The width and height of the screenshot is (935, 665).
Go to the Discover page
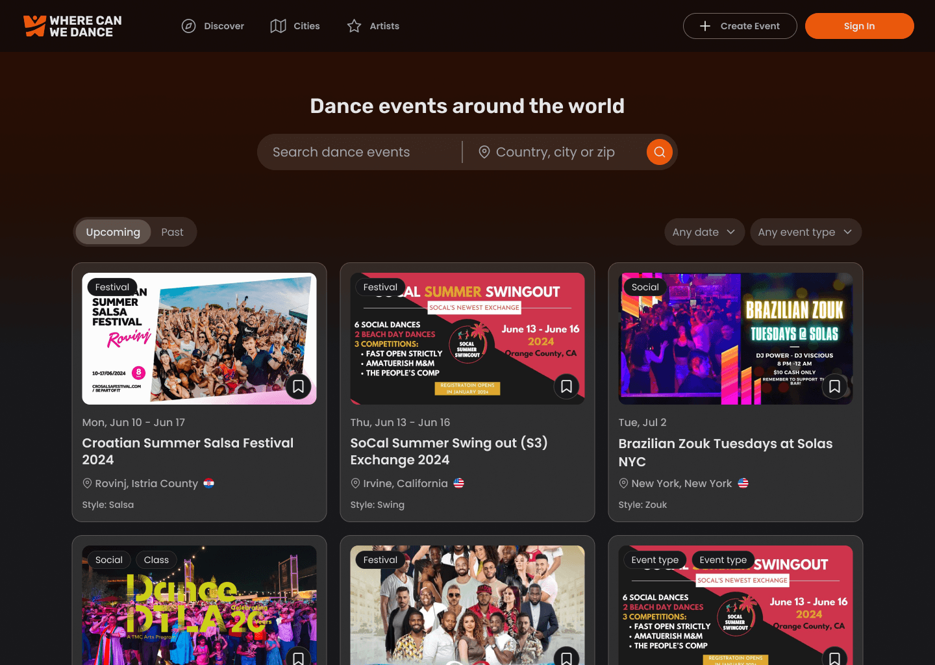click(213, 26)
